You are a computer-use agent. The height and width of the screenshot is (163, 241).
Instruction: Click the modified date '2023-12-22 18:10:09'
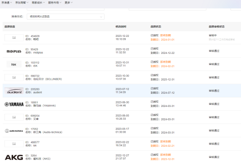pos(122,38)
